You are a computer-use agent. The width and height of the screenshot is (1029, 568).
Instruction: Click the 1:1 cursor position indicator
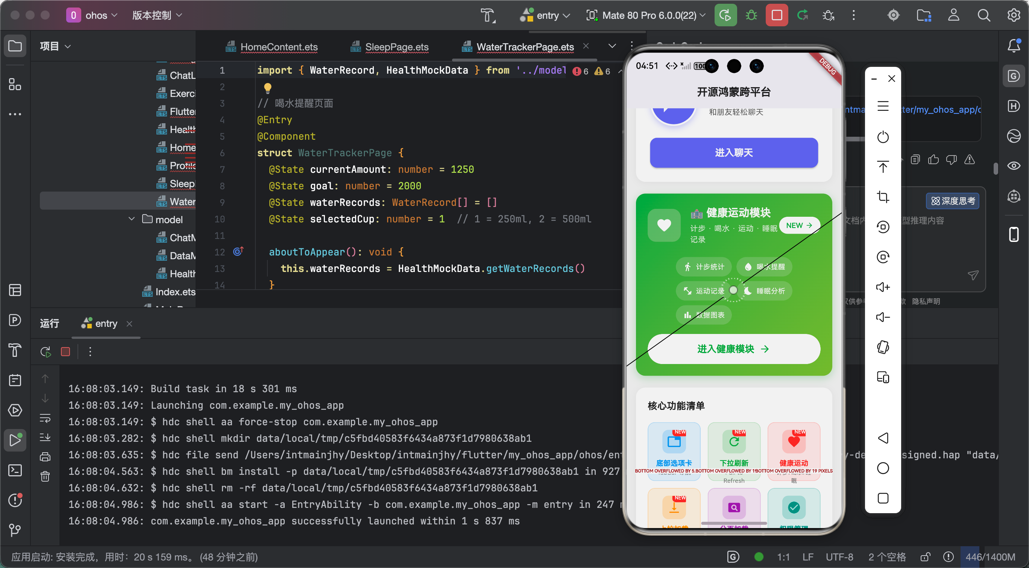click(x=783, y=557)
